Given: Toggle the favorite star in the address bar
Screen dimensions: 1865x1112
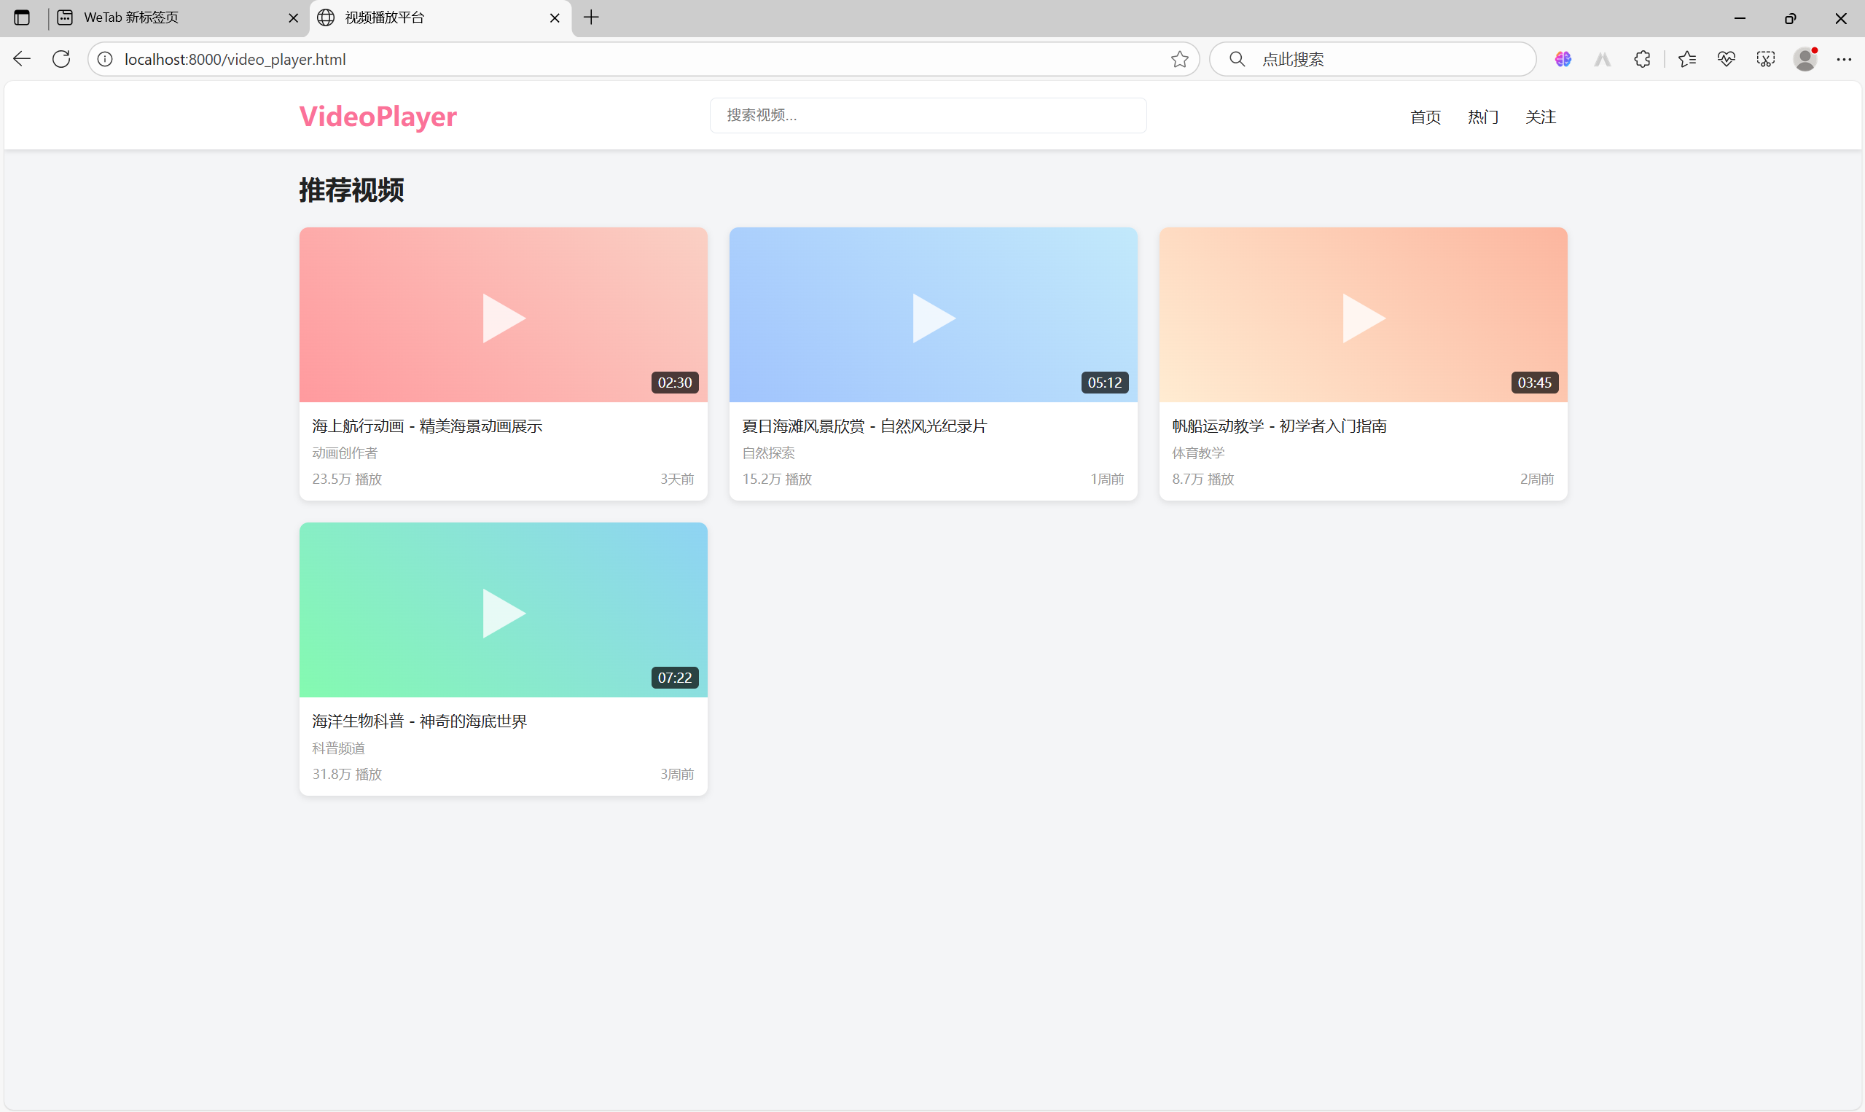Looking at the screenshot, I should (1178, 59).
